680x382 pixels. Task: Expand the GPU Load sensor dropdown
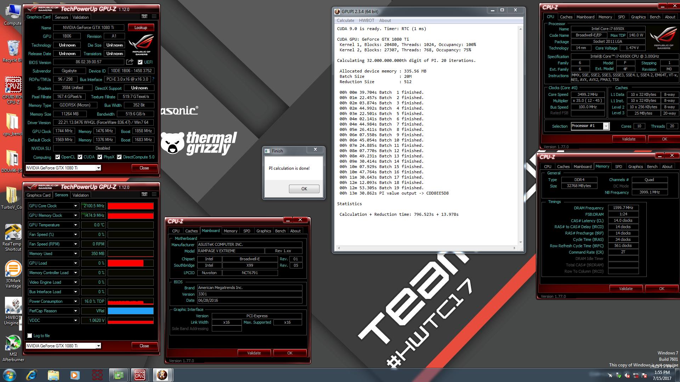pos(75,263)
